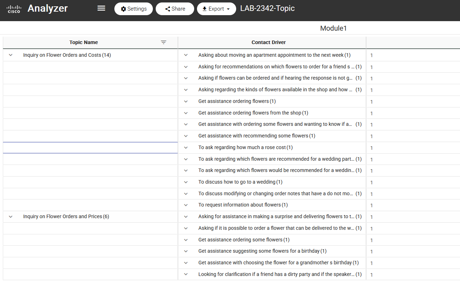Screen dimensions: 460x283
Task: Open the hamburger menu icon
Action: click(x=101, y=8)
